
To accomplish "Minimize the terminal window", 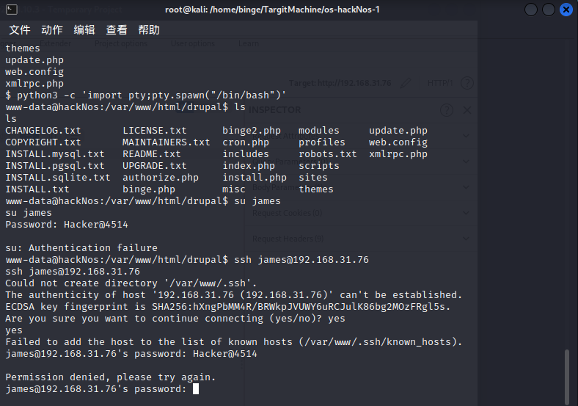I will [531, 10].
